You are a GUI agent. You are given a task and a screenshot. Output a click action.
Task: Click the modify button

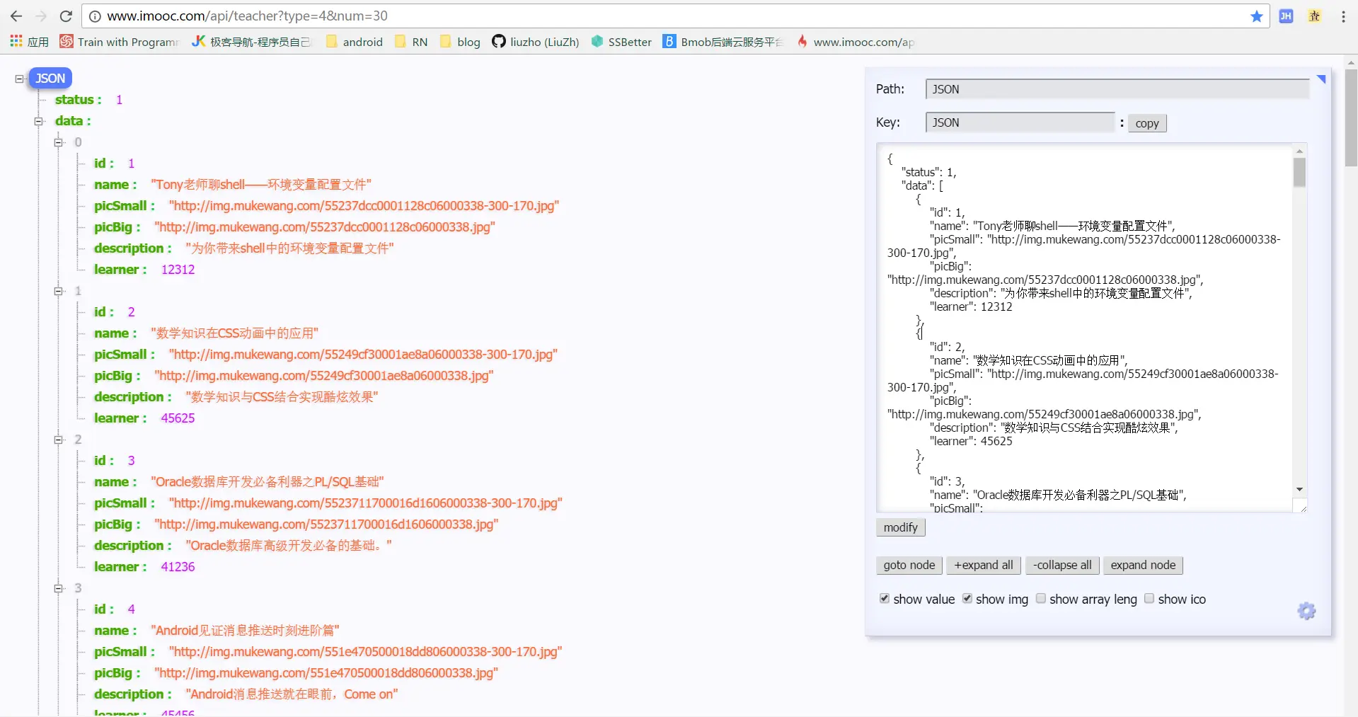click(900, 527)
